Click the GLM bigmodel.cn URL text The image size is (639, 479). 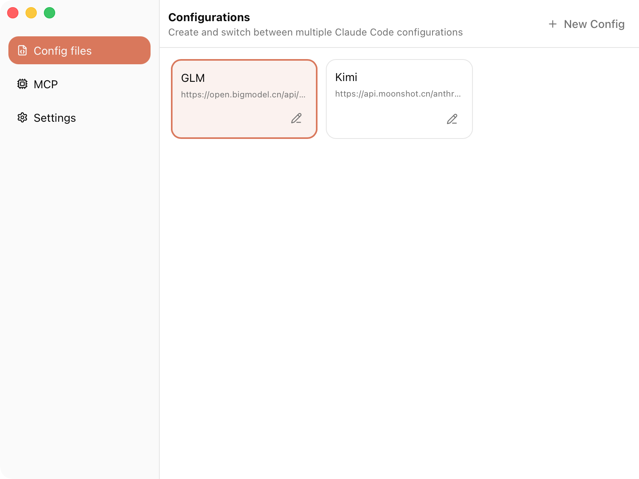pos(243,95)
